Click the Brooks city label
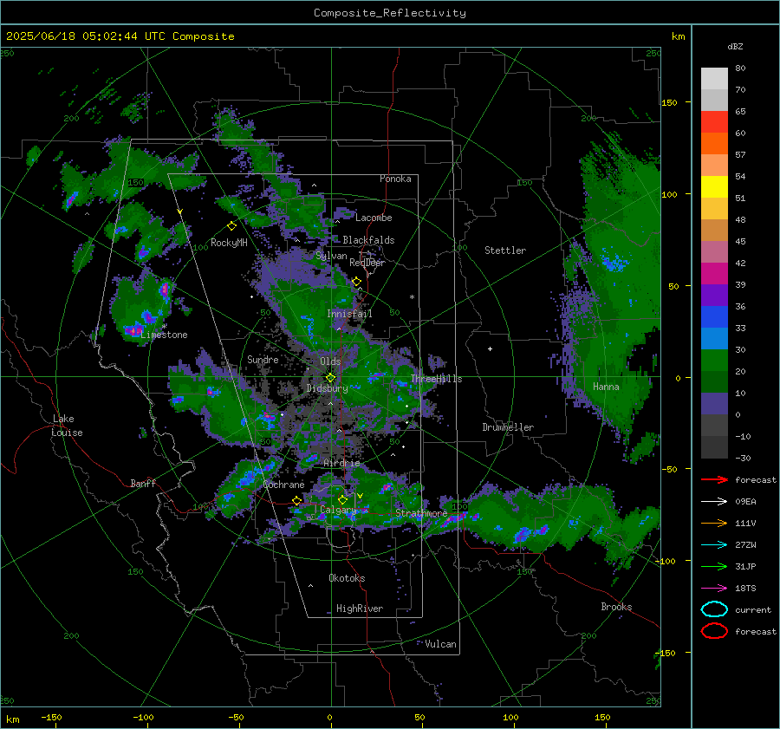The height and width of the screenshot is (729, 780). point(616,607)
